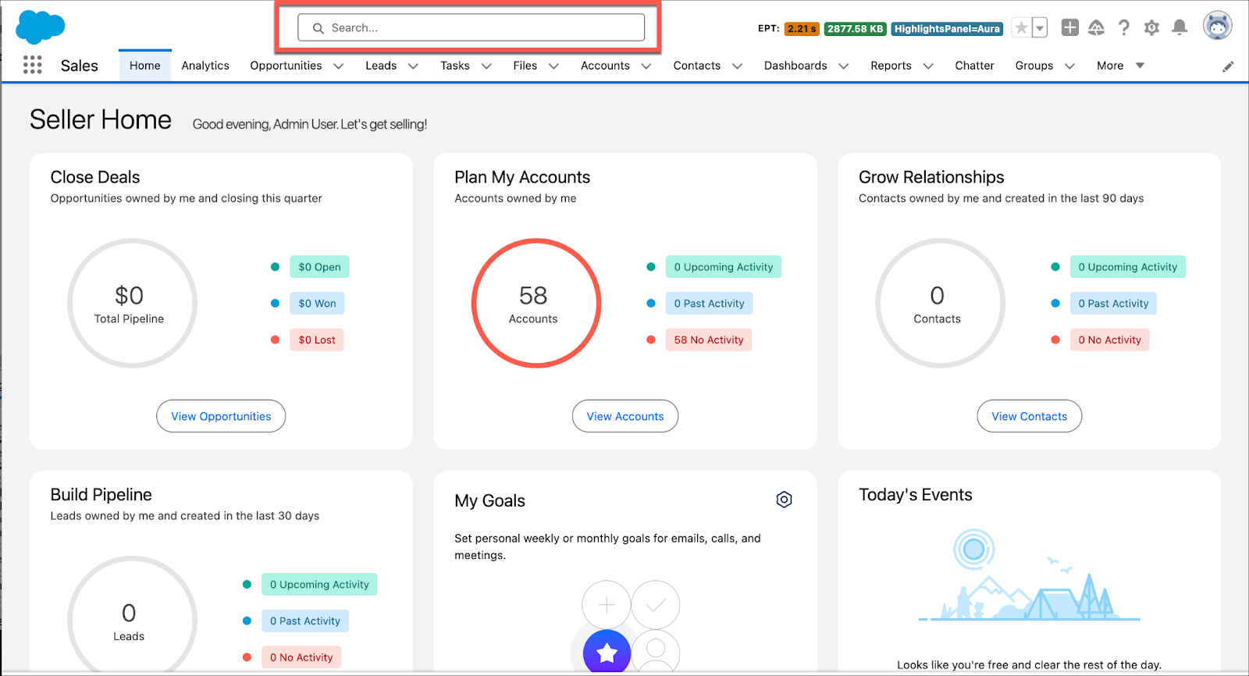1249x676 pixels.
Task: Expand the Contacts tab chevron
Action: 737,66
